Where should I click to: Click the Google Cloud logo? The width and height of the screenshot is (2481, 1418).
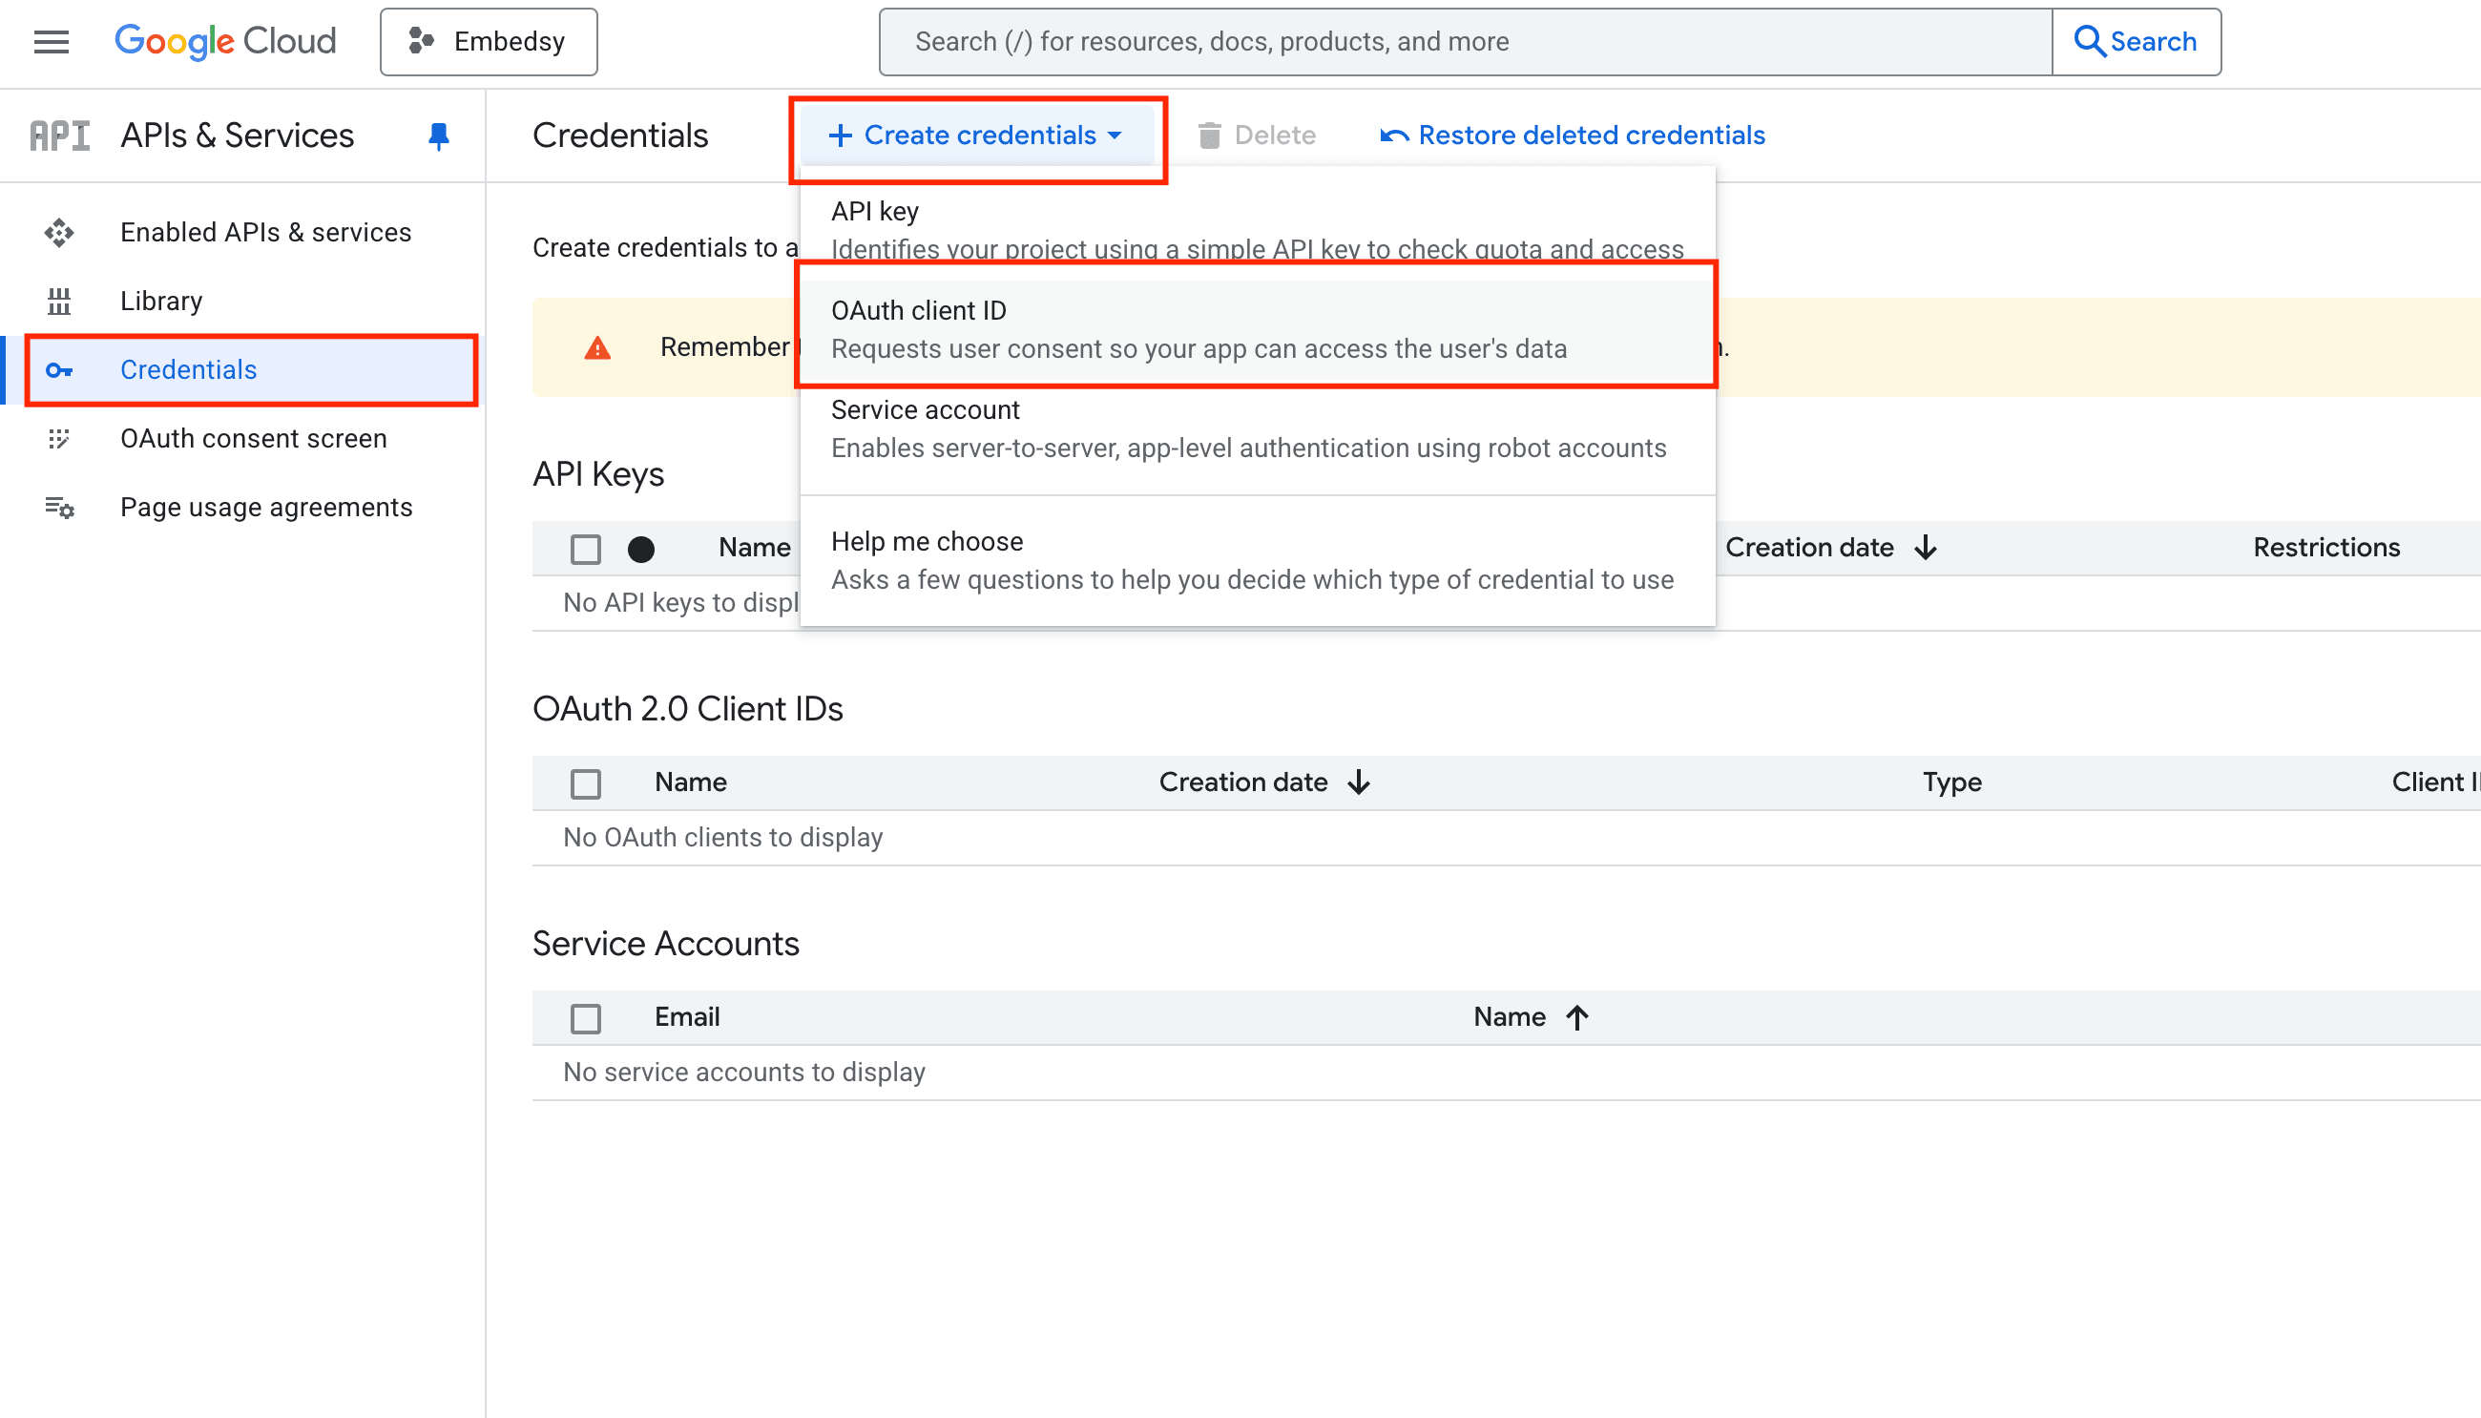coord(225,41)
